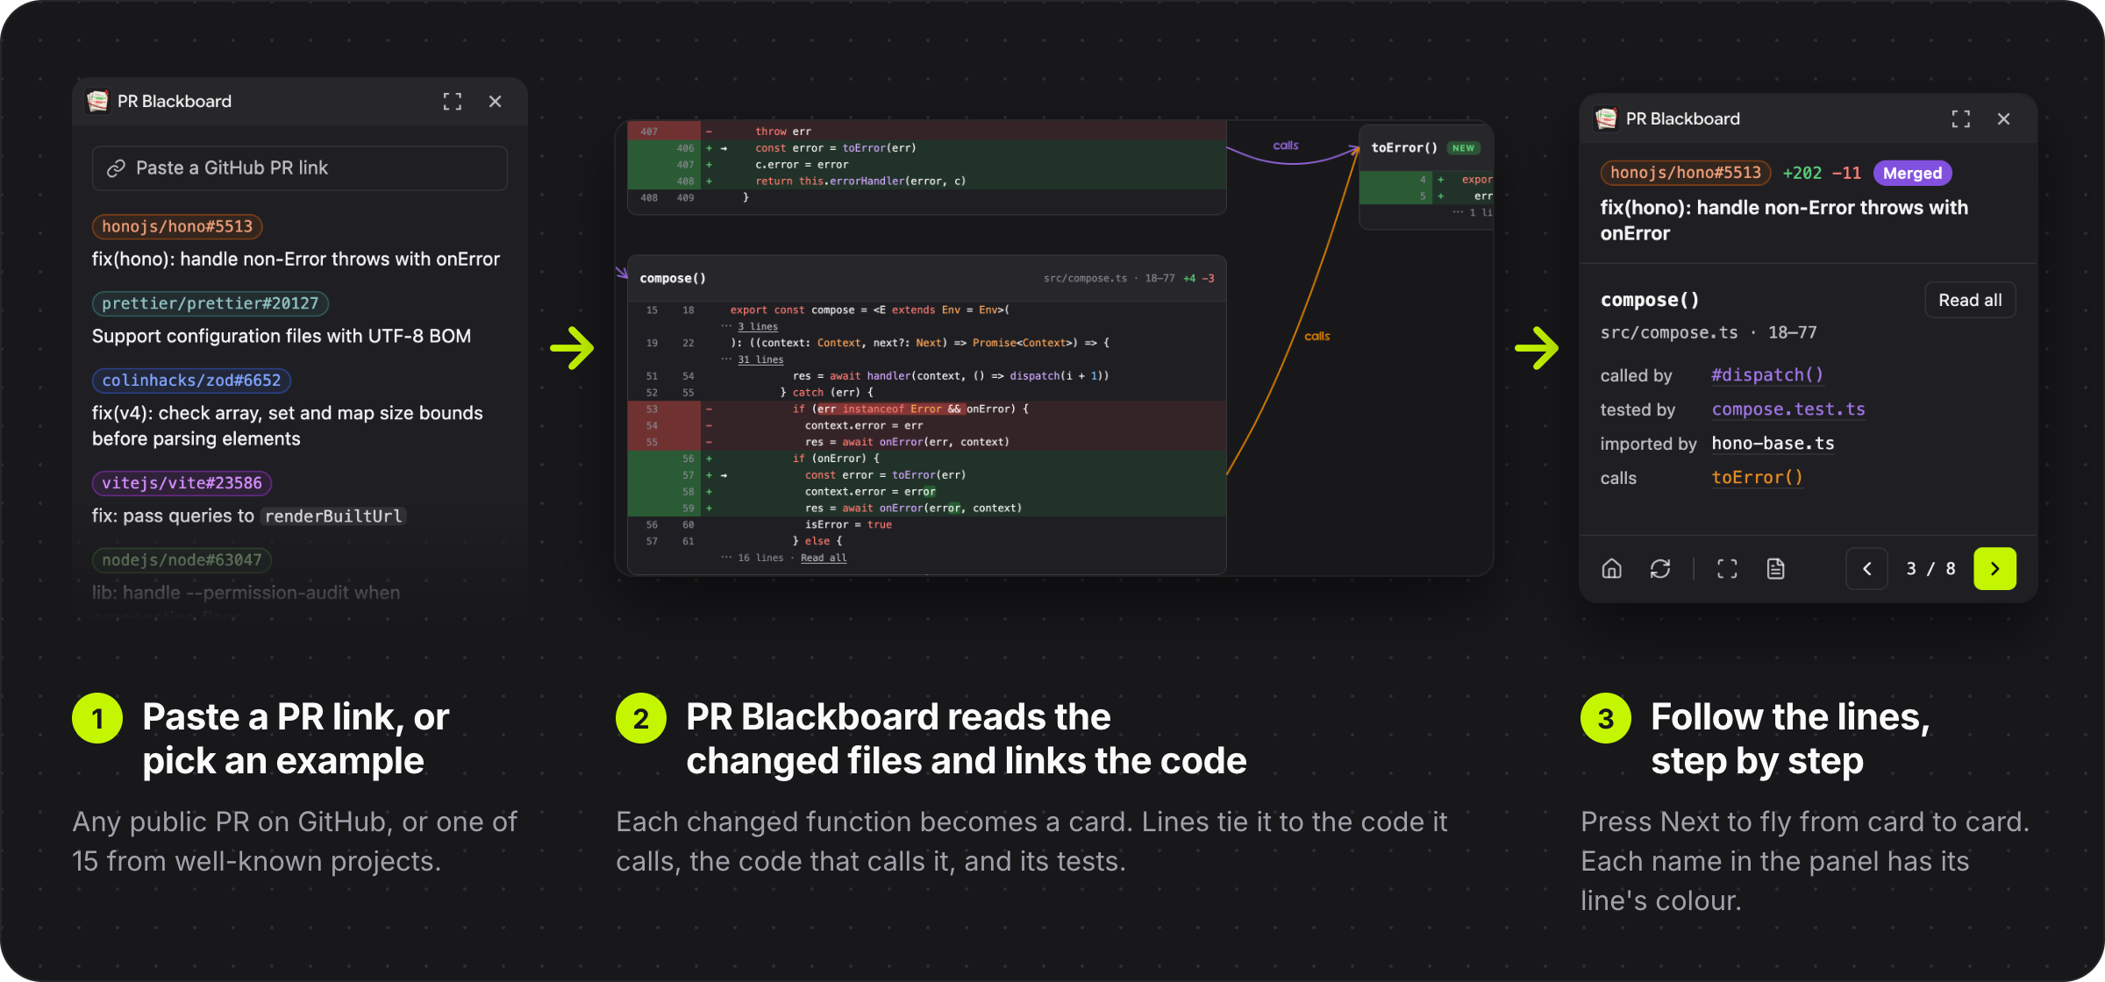Click the toError() card title
This screenshot has height=982, width=2105.
[1404, 147]
